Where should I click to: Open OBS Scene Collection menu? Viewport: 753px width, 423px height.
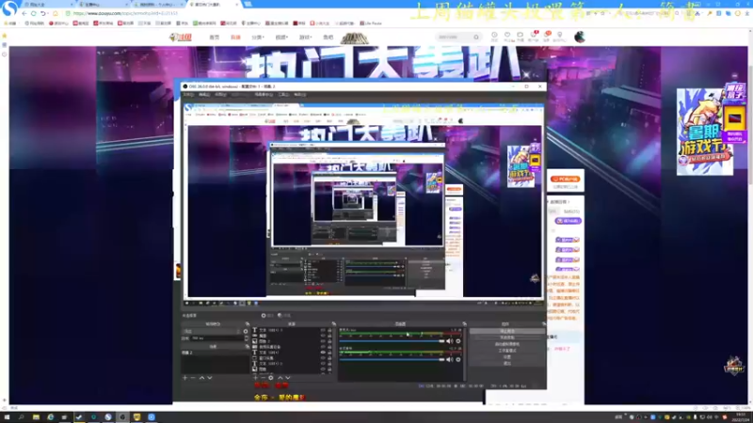pyautogui.click(x=264, y=95)
